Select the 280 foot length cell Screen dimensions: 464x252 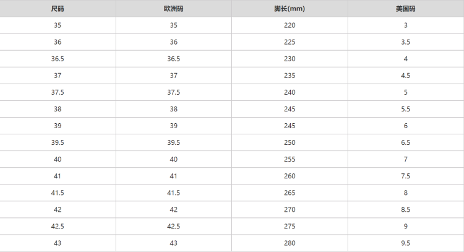click(290, 243)
